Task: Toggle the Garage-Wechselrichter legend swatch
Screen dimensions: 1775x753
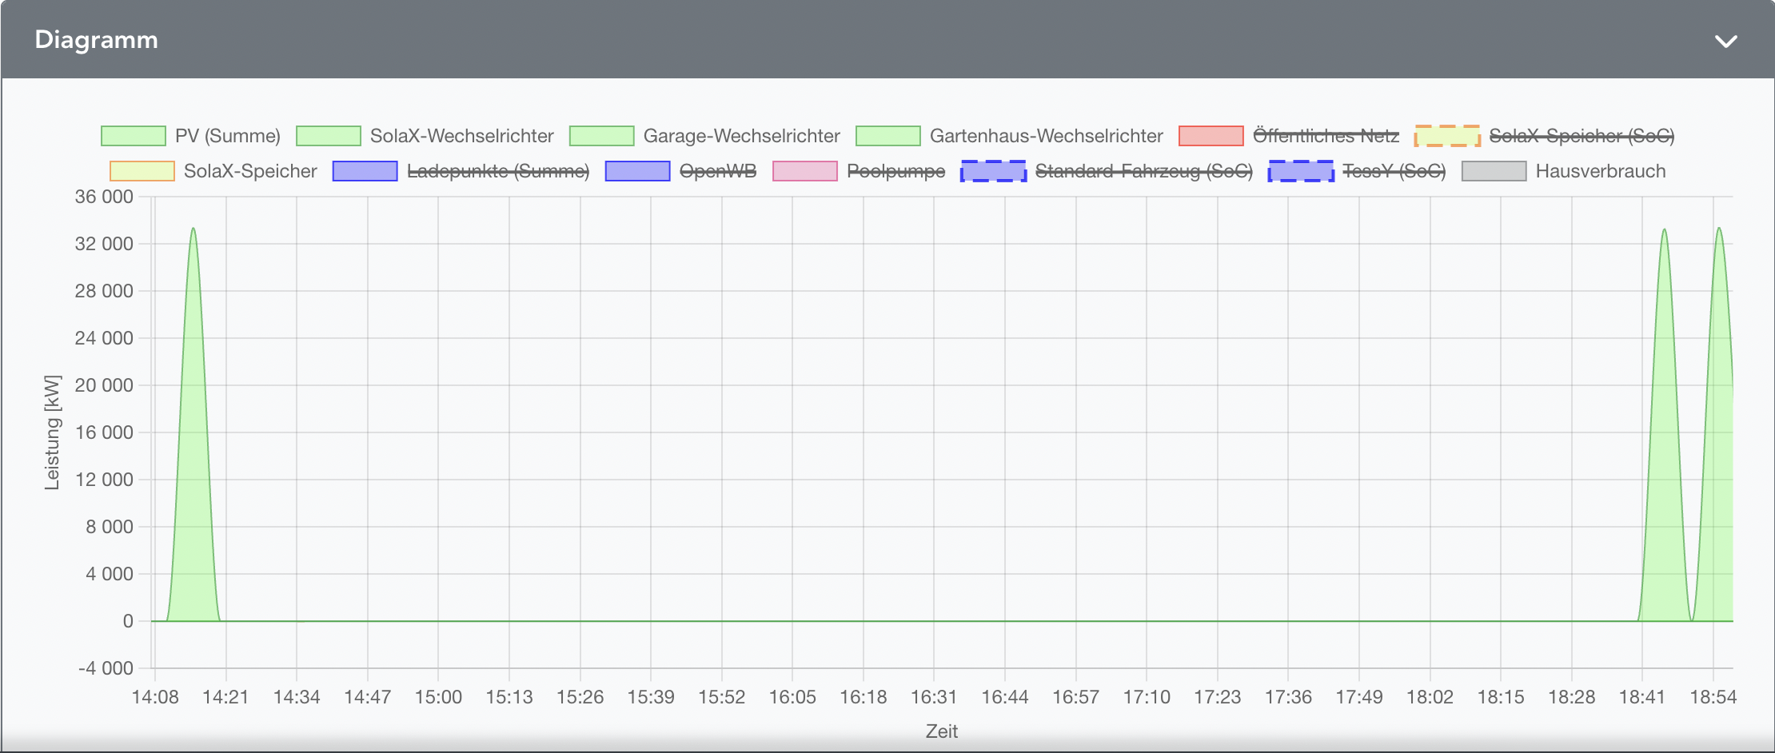Action: pos(601,136)
